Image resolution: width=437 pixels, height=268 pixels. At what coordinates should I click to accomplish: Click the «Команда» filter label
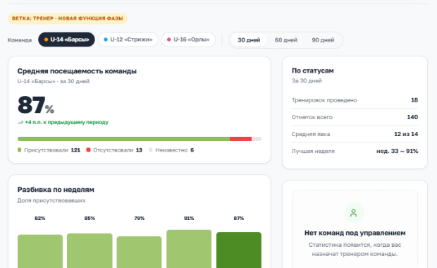point(20,40)
